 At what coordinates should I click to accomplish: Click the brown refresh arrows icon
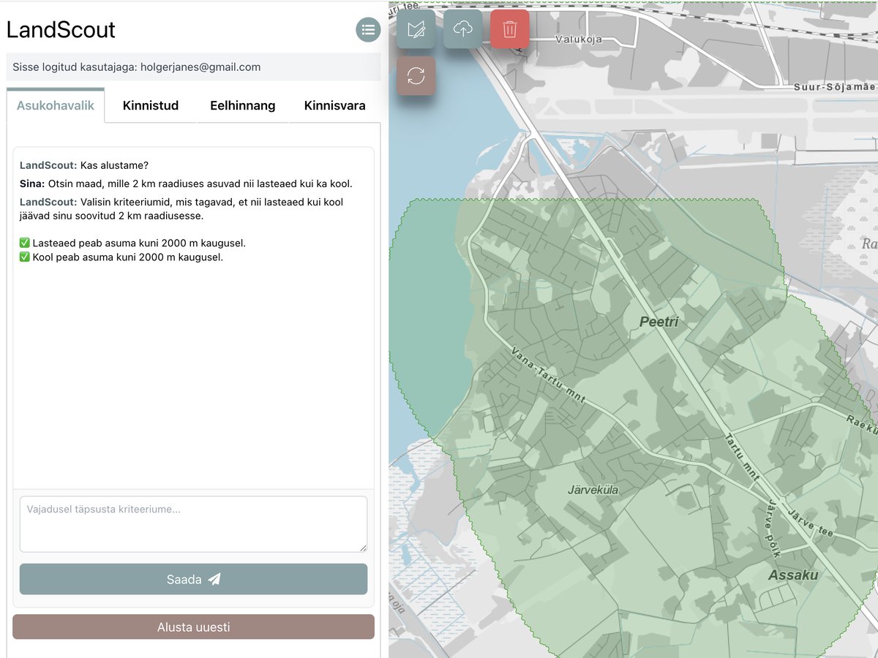tap(416, 76)
